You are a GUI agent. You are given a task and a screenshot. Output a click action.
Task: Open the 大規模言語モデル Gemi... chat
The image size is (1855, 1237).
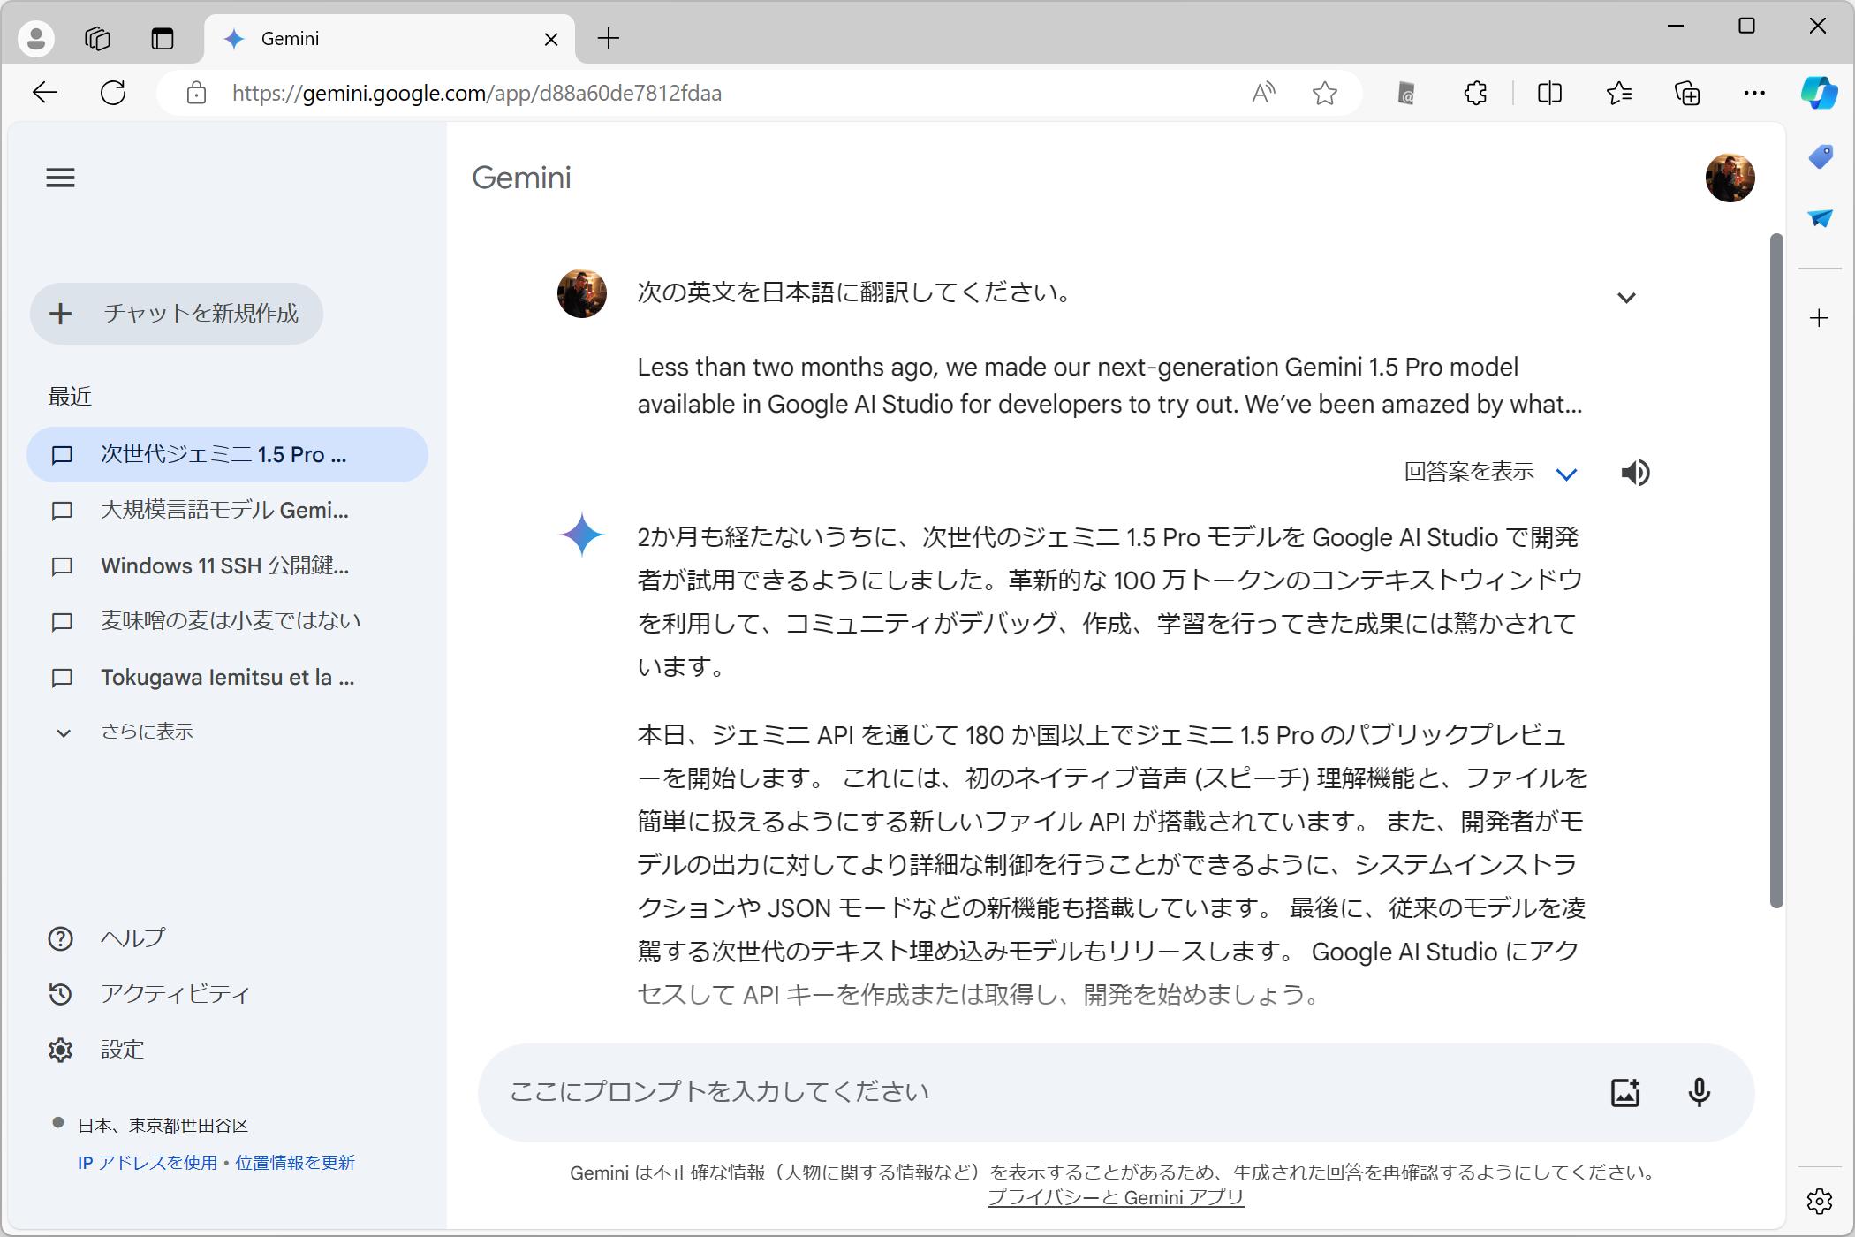pos(227,511)
